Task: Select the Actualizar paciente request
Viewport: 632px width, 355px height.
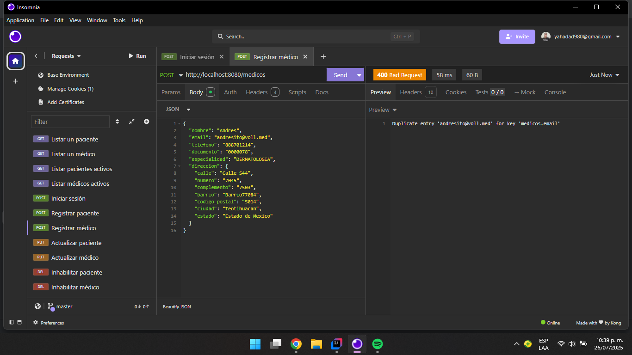Action: [92, 243]
